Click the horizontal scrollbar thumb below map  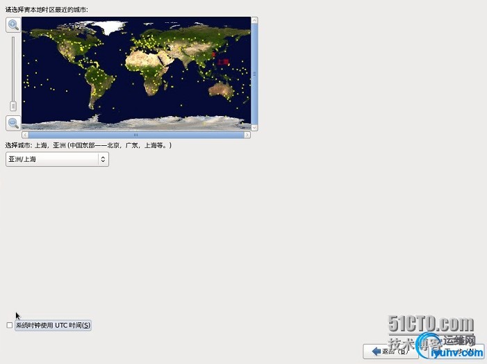pyautogui.click(x=136, y=135)
